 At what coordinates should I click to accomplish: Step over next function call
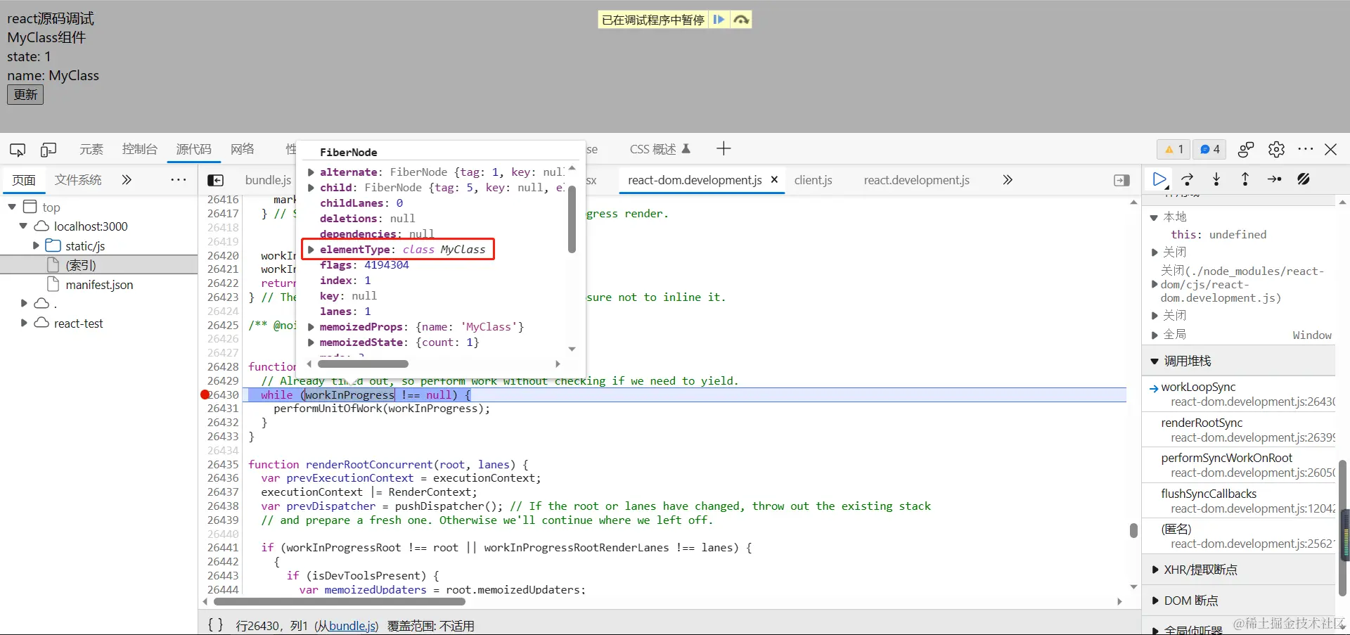(1188, 180)
